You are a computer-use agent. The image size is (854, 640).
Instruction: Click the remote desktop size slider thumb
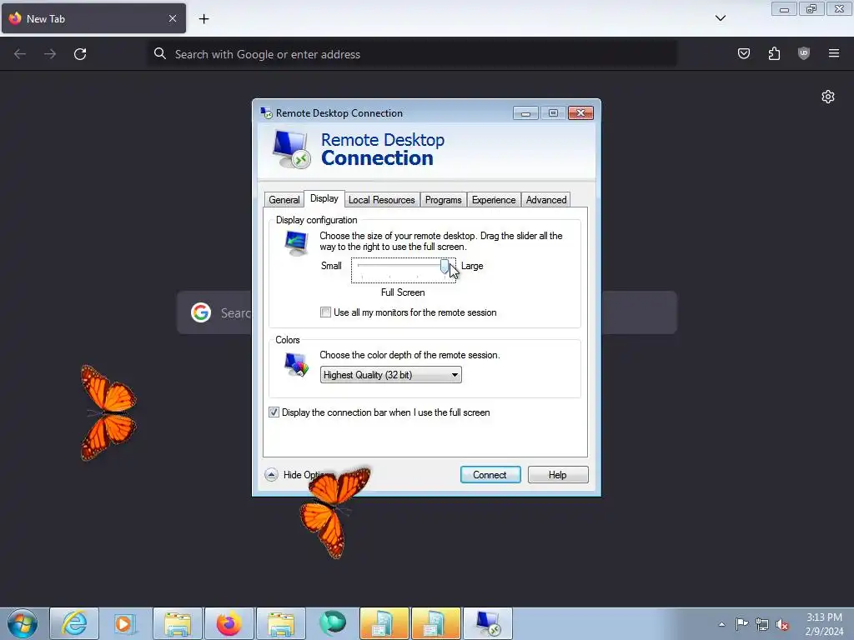point(445,267)
